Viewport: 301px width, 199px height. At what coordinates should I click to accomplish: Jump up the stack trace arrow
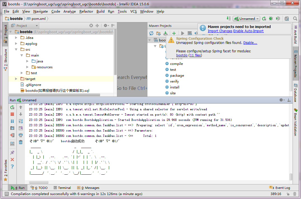(21, 107)
